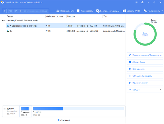Screen dimensions: 164x124
Task: Open the Перенести ОС migration wizard
Action: click(x=65, y=11)
